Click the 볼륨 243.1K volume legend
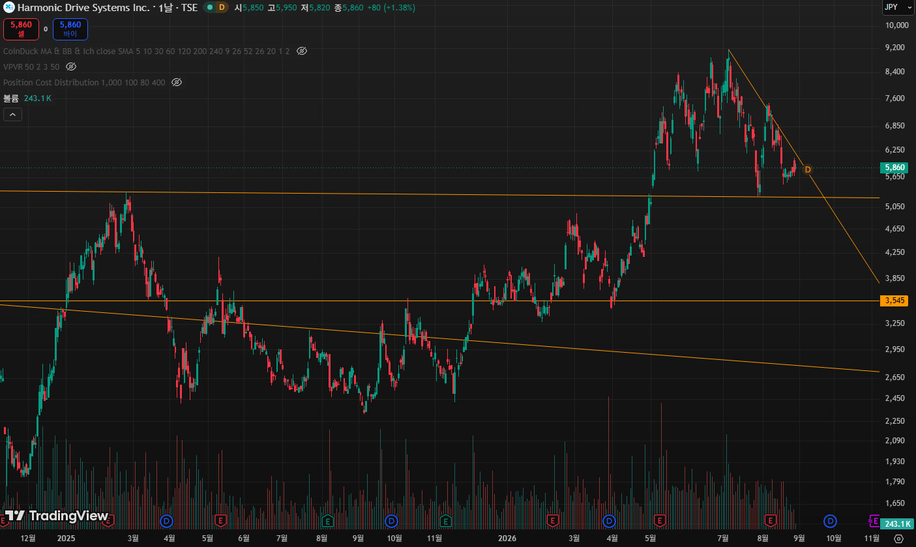This screenshot has width=916, height=547. point(27,98)
